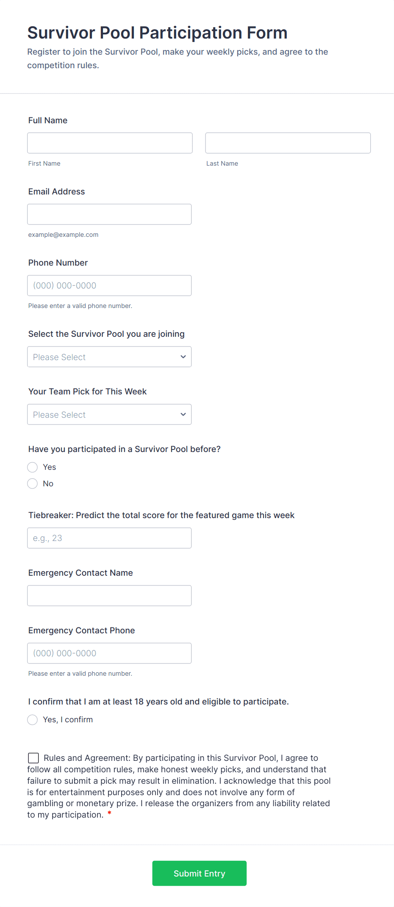394x907 pixels.
Task: Click the Tiebreaker total score field
Action: pyautogui.click(x=109, y=538)
